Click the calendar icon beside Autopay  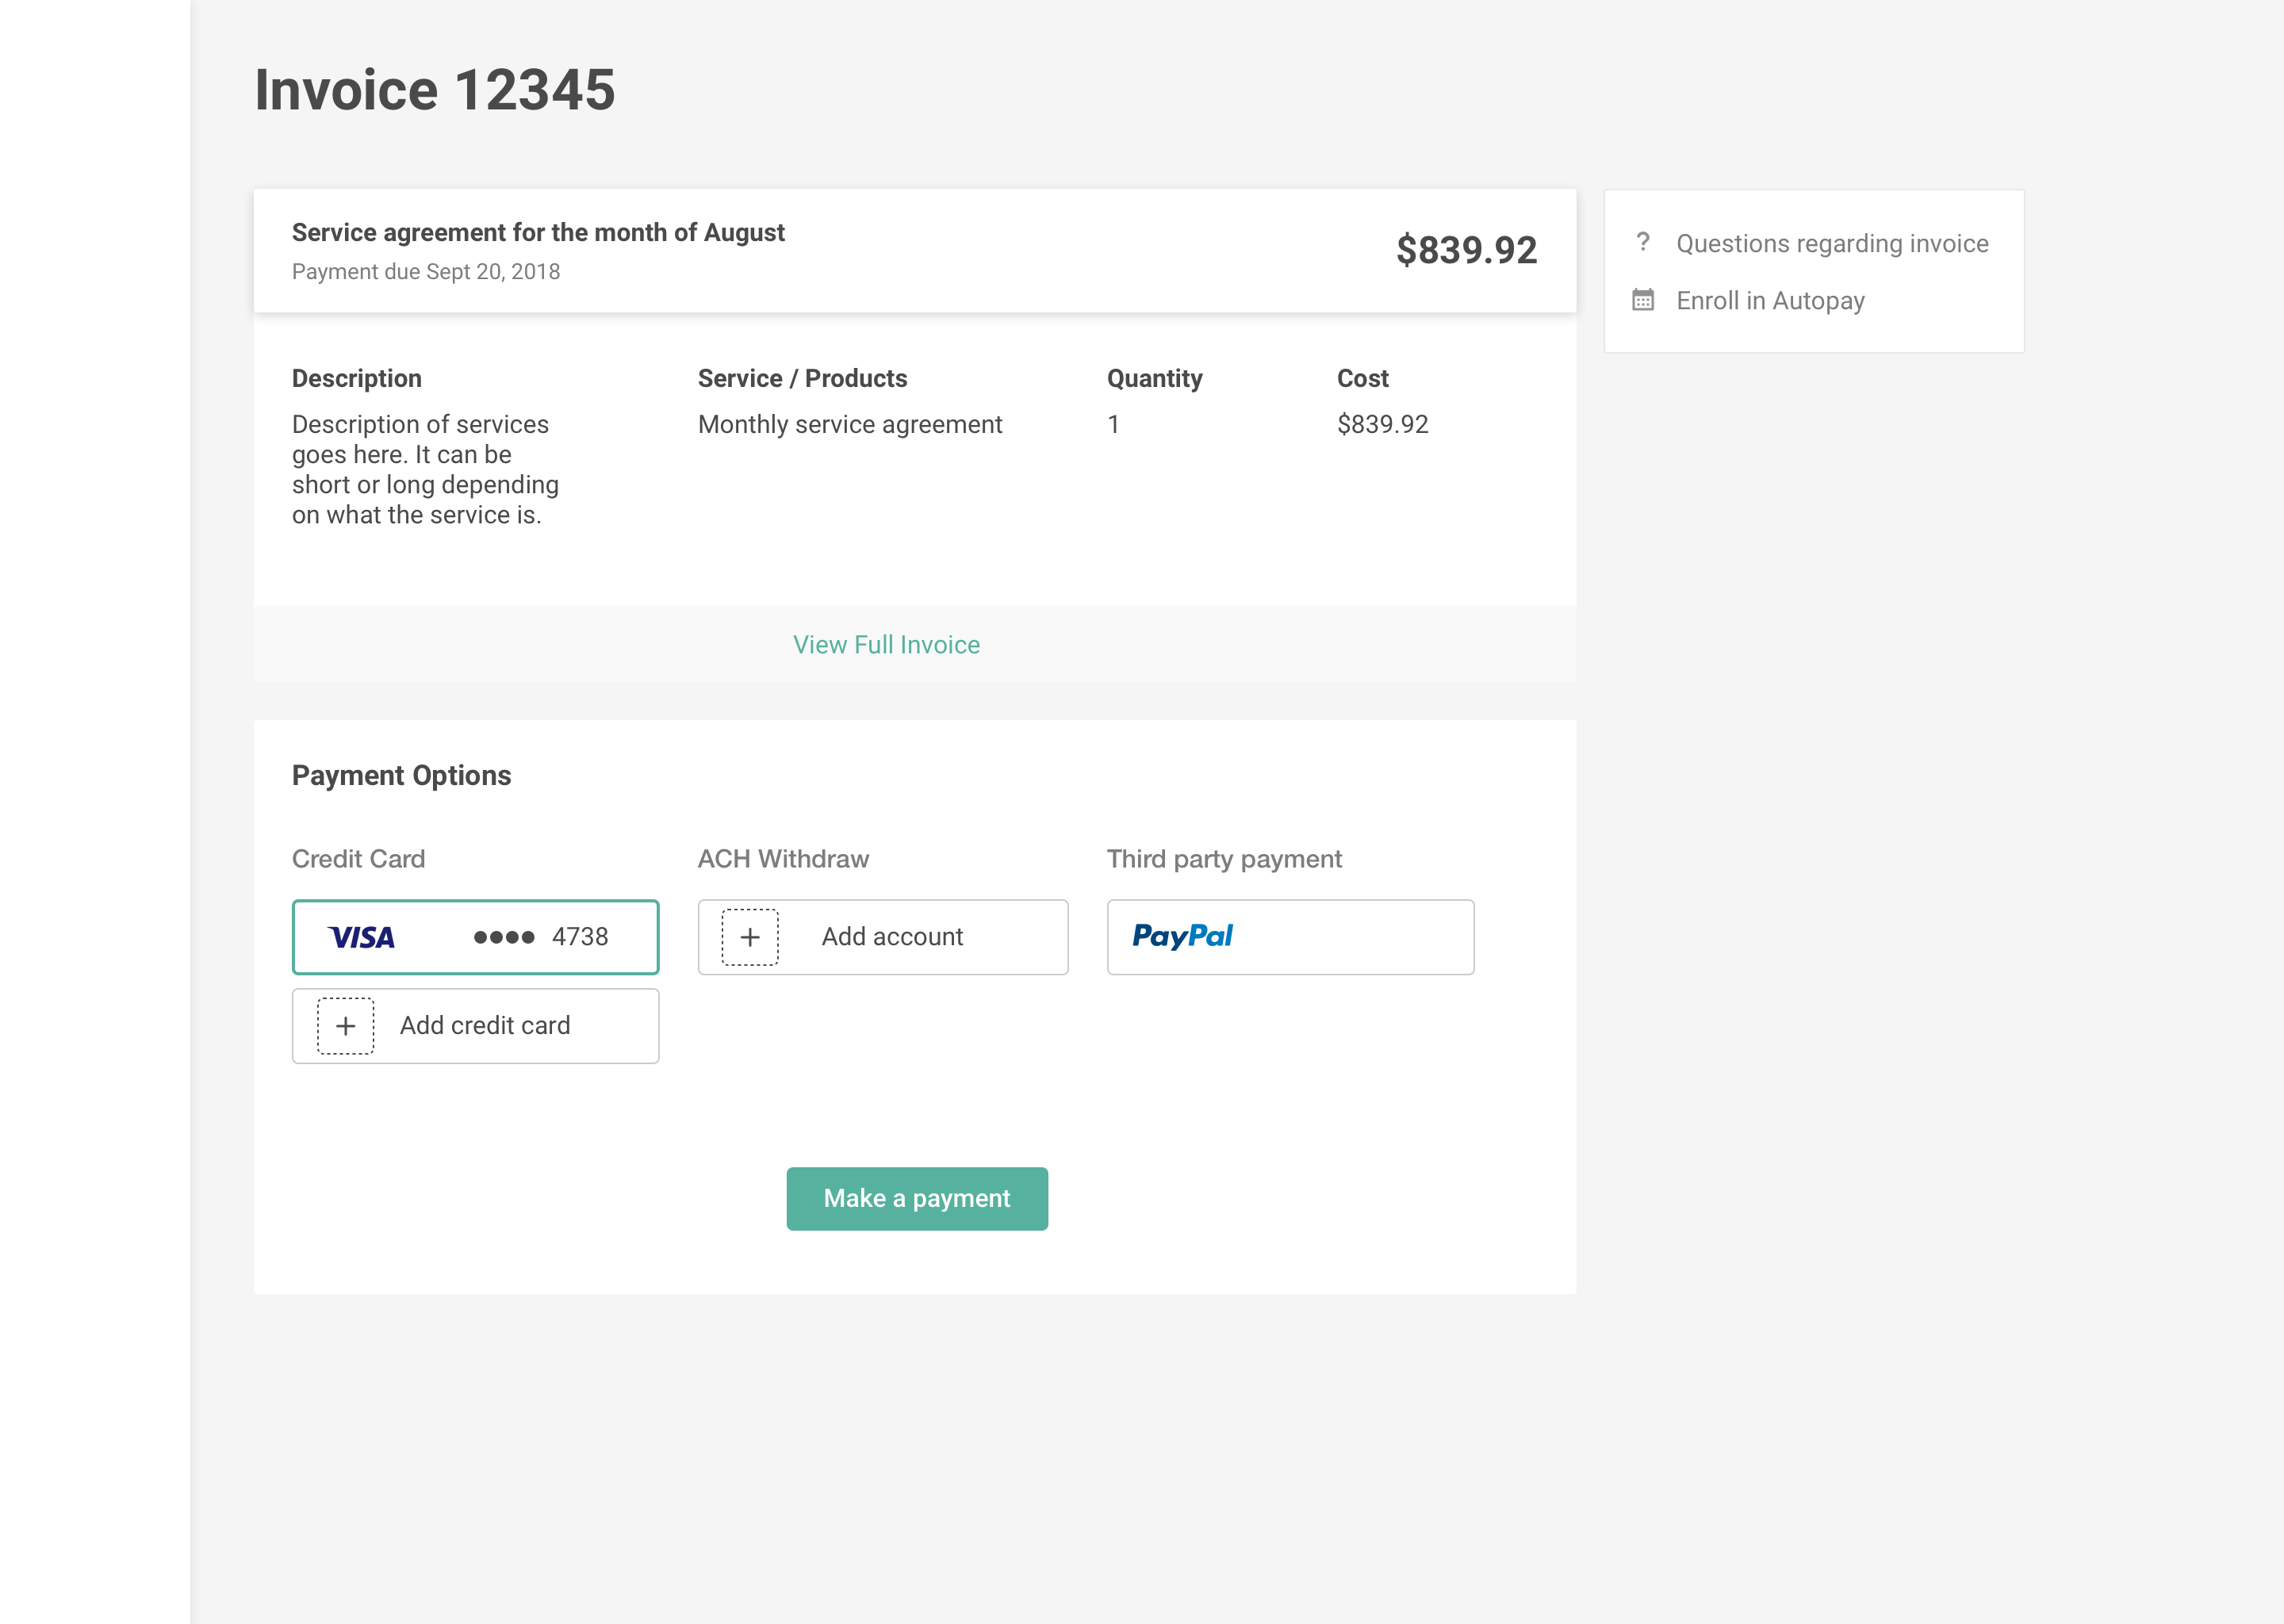[1643, 300]
